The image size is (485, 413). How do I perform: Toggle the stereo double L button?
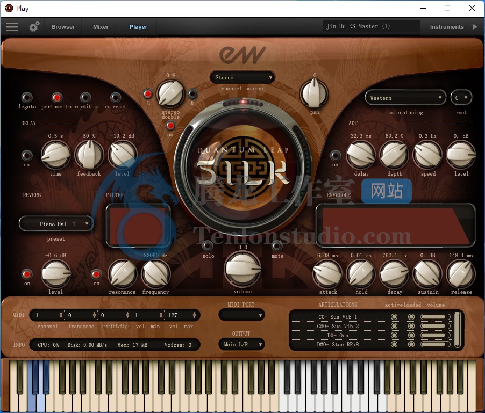pos(148,93)
